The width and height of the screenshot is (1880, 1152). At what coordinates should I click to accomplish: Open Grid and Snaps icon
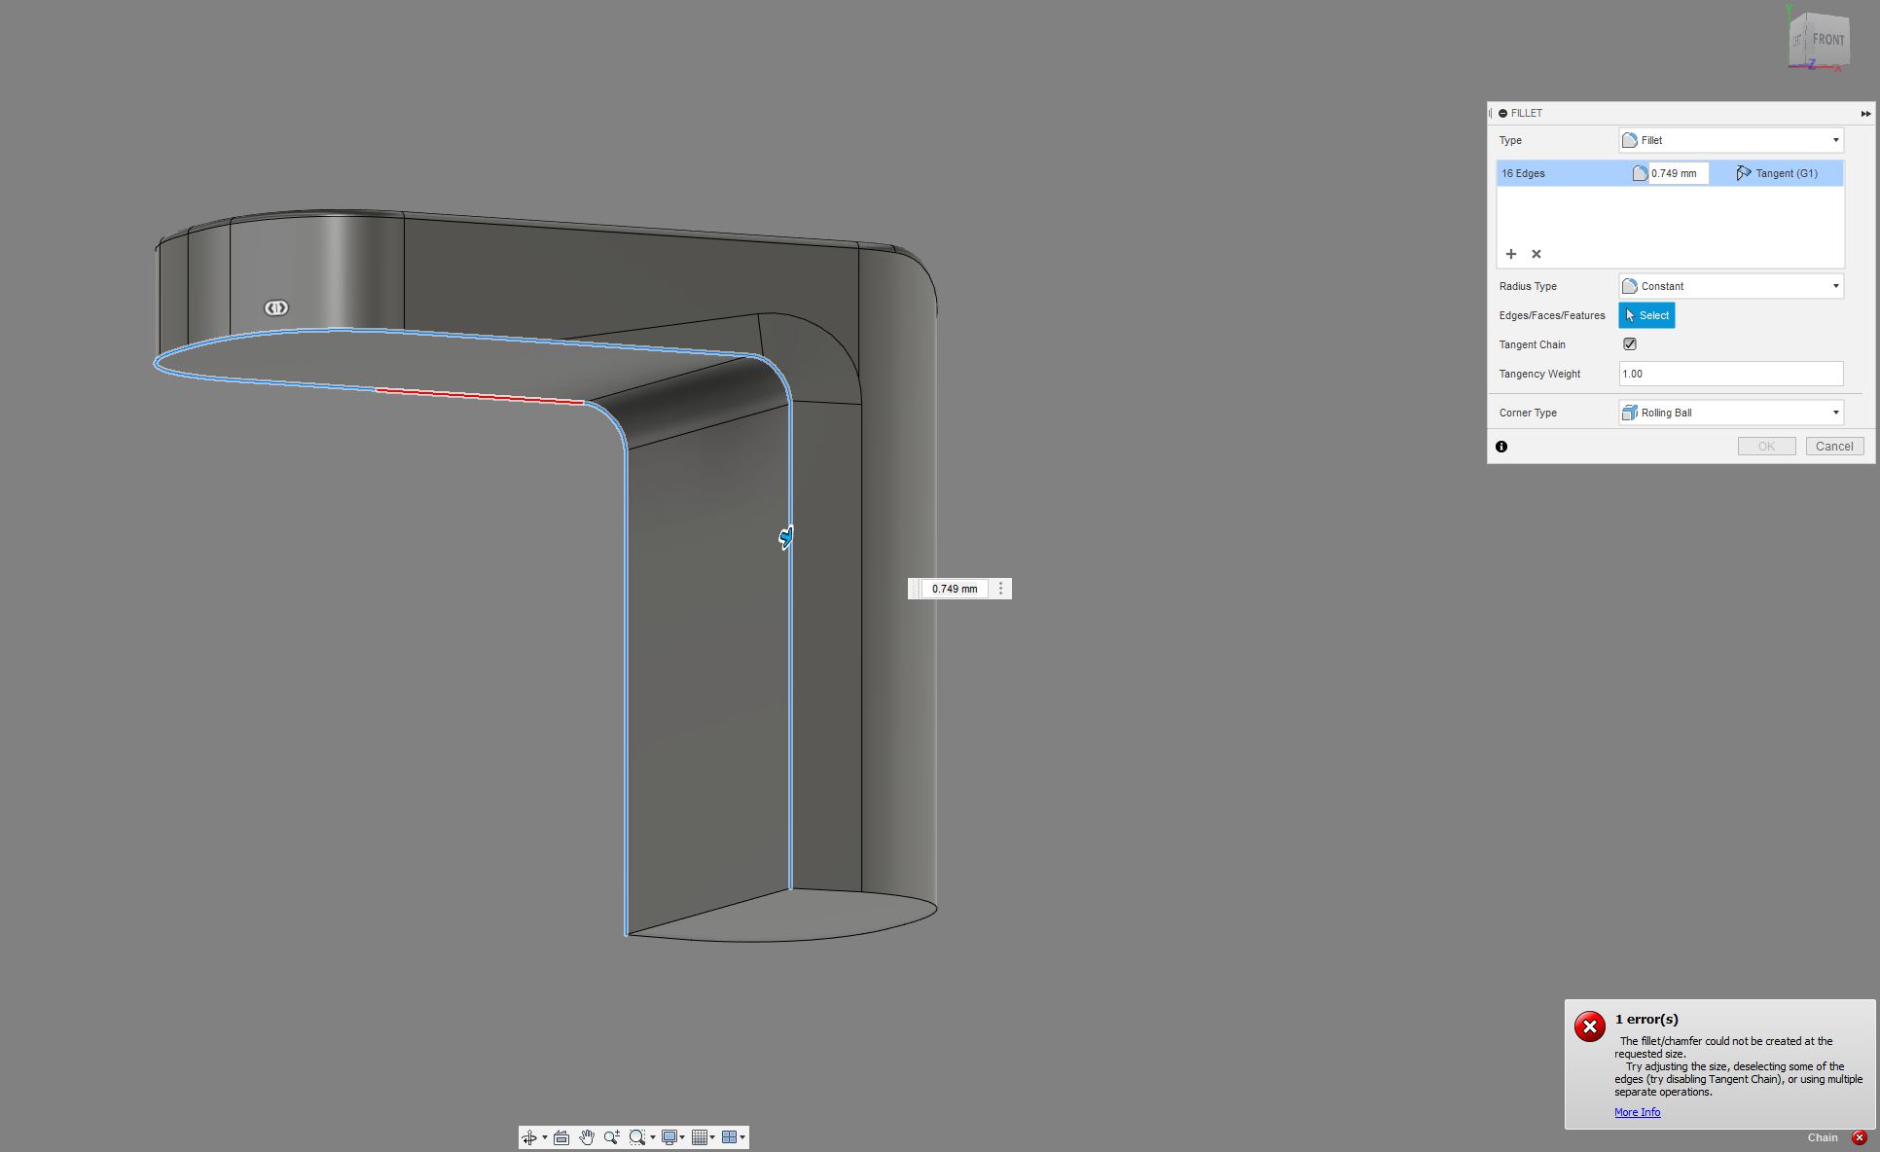[700, 1137]
